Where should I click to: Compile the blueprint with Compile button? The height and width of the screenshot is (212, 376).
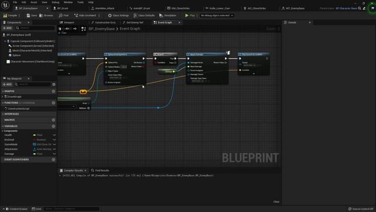coord(10,15)
